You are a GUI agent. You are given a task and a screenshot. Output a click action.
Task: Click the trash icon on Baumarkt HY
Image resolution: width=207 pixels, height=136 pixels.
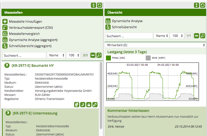click(x=76, y=105)
